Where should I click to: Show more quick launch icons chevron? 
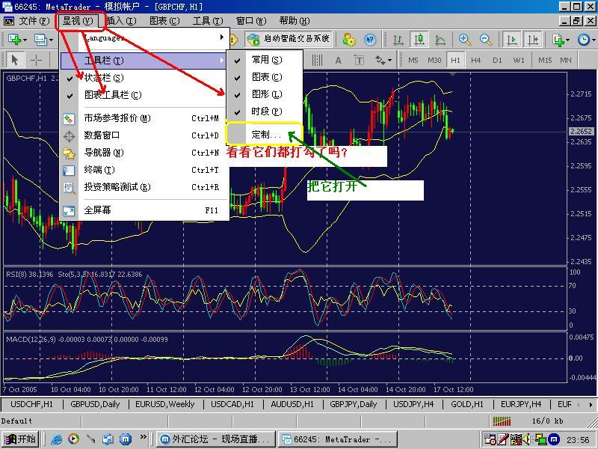(144, 436)
